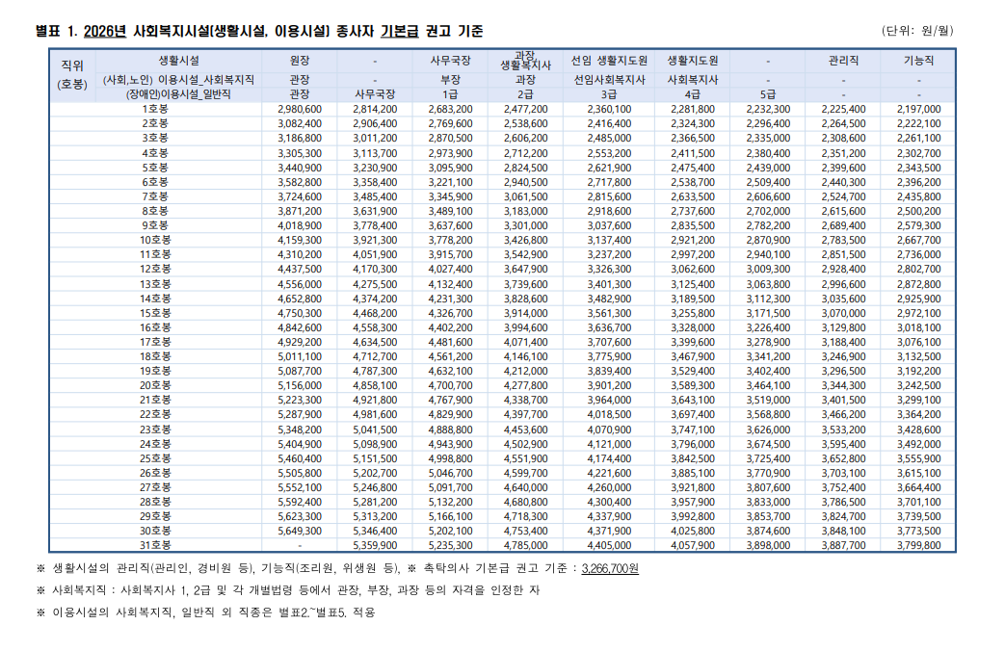1005x651 pixels.
Task: Select the '20호봉' row label
Action: [155, 385]
